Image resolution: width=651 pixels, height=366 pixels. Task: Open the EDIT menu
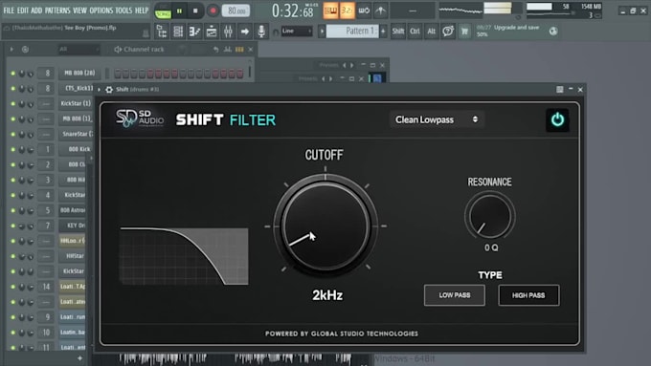23,11
